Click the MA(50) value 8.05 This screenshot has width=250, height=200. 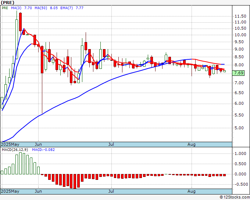[54, 8]
